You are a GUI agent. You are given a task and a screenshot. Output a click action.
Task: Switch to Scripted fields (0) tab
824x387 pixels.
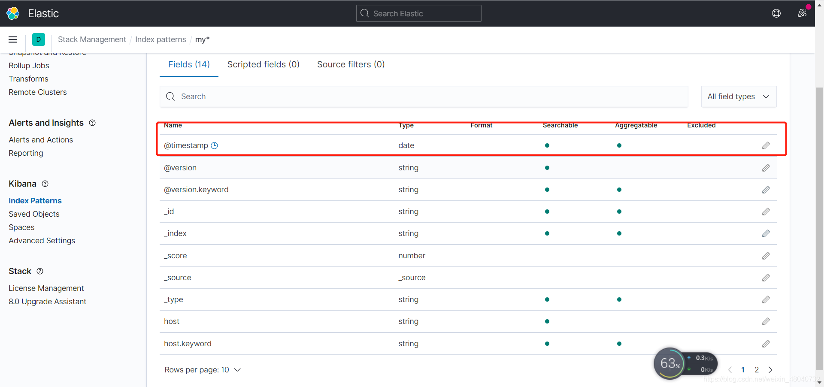[x=264, y=64]
